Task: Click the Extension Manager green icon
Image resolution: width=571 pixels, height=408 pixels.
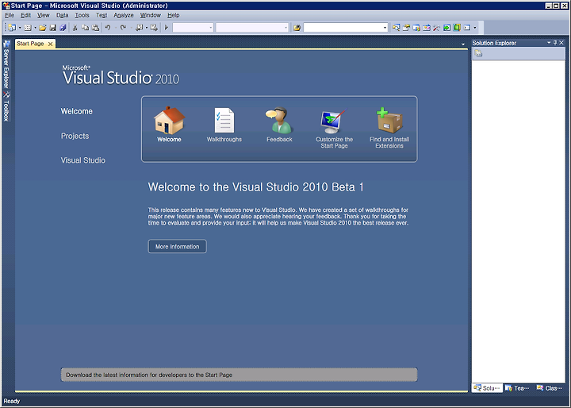Action: point(457,28)
